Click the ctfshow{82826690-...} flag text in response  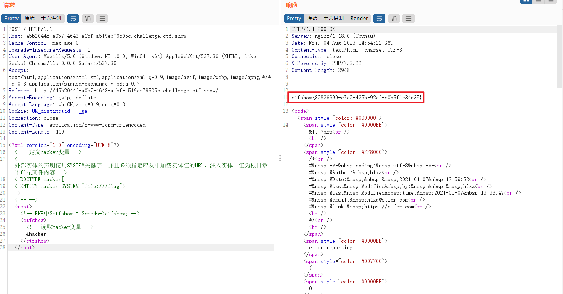pyautogui.click(x=357, y=98)
